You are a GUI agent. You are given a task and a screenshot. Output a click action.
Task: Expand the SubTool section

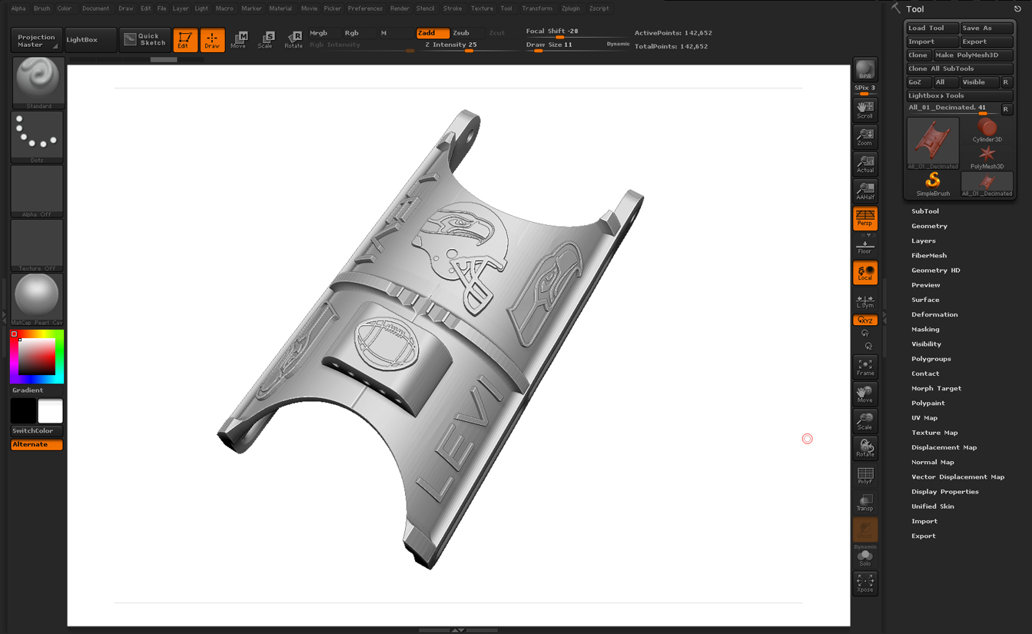click(925, 211)
